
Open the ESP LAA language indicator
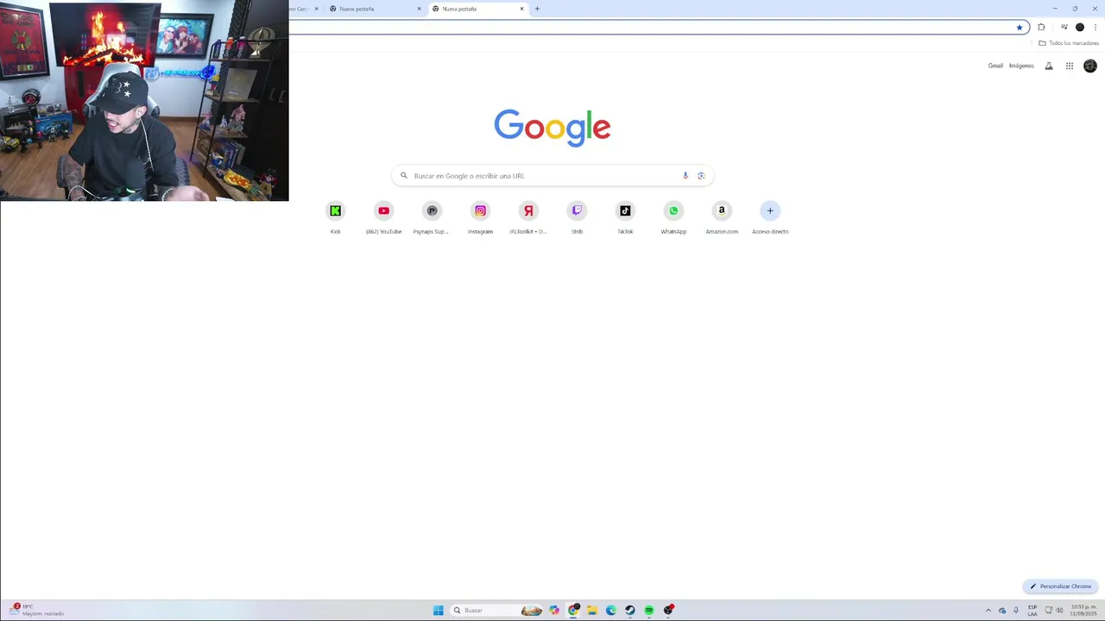[1032, 611]
